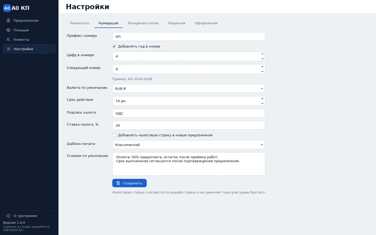Increase Срок действия with up arrow

coord(262,99)
